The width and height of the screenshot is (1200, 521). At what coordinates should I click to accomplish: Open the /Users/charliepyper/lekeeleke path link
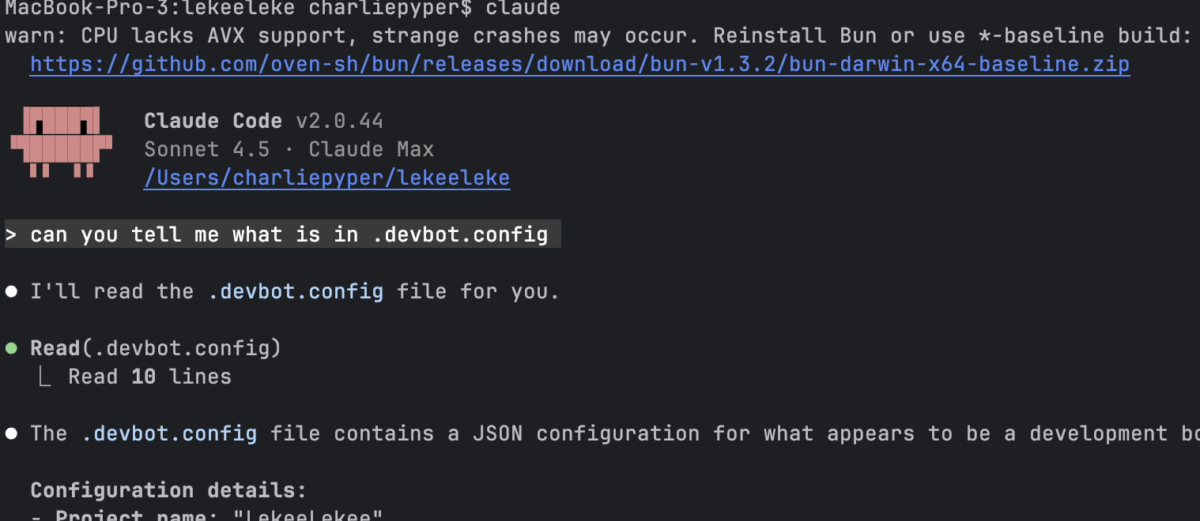tap(326, 178)
